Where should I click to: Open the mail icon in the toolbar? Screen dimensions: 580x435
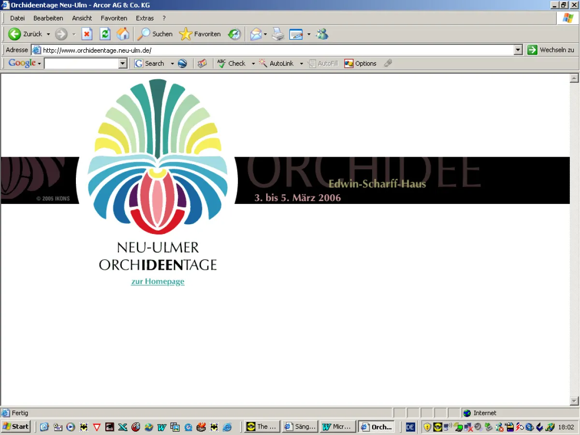tap(256, 34)
